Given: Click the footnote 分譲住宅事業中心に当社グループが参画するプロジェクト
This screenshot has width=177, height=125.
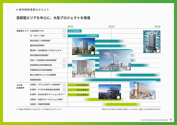Looking at the screenshot, I should [x=39, y=109].
